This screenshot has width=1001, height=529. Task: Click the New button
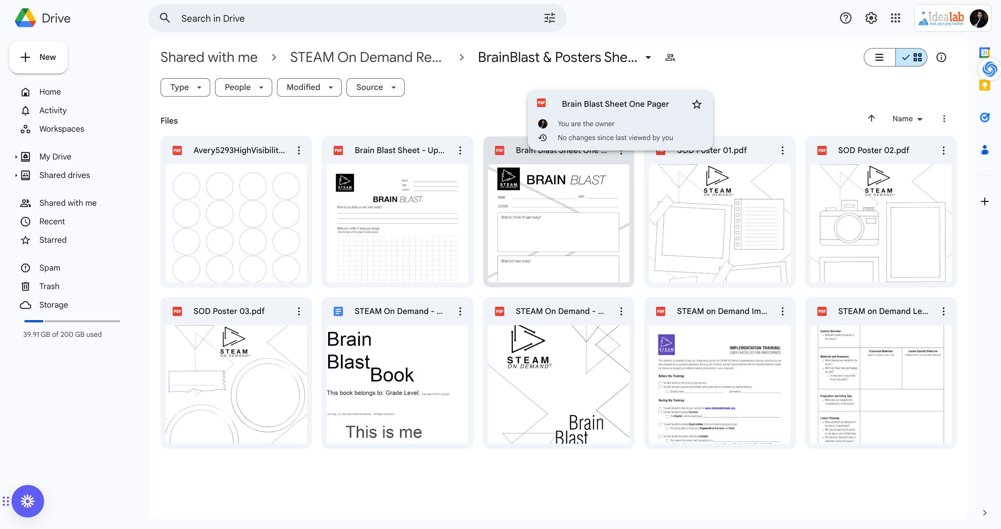click(x=39, y=57)
